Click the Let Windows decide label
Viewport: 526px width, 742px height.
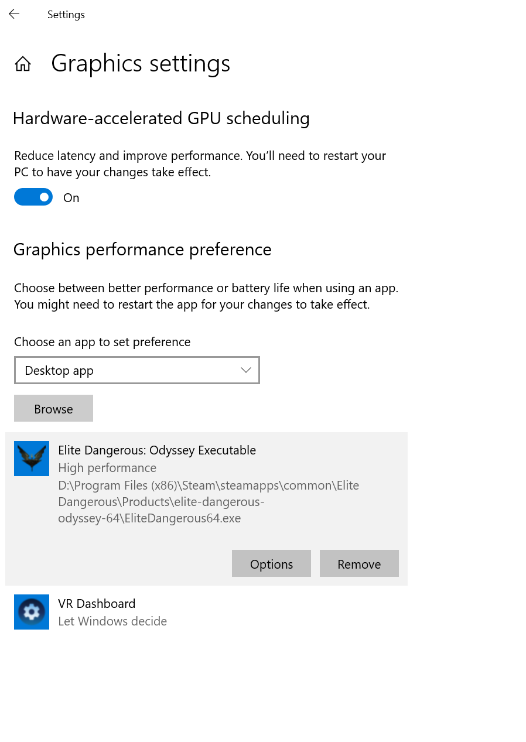point(112,621)
